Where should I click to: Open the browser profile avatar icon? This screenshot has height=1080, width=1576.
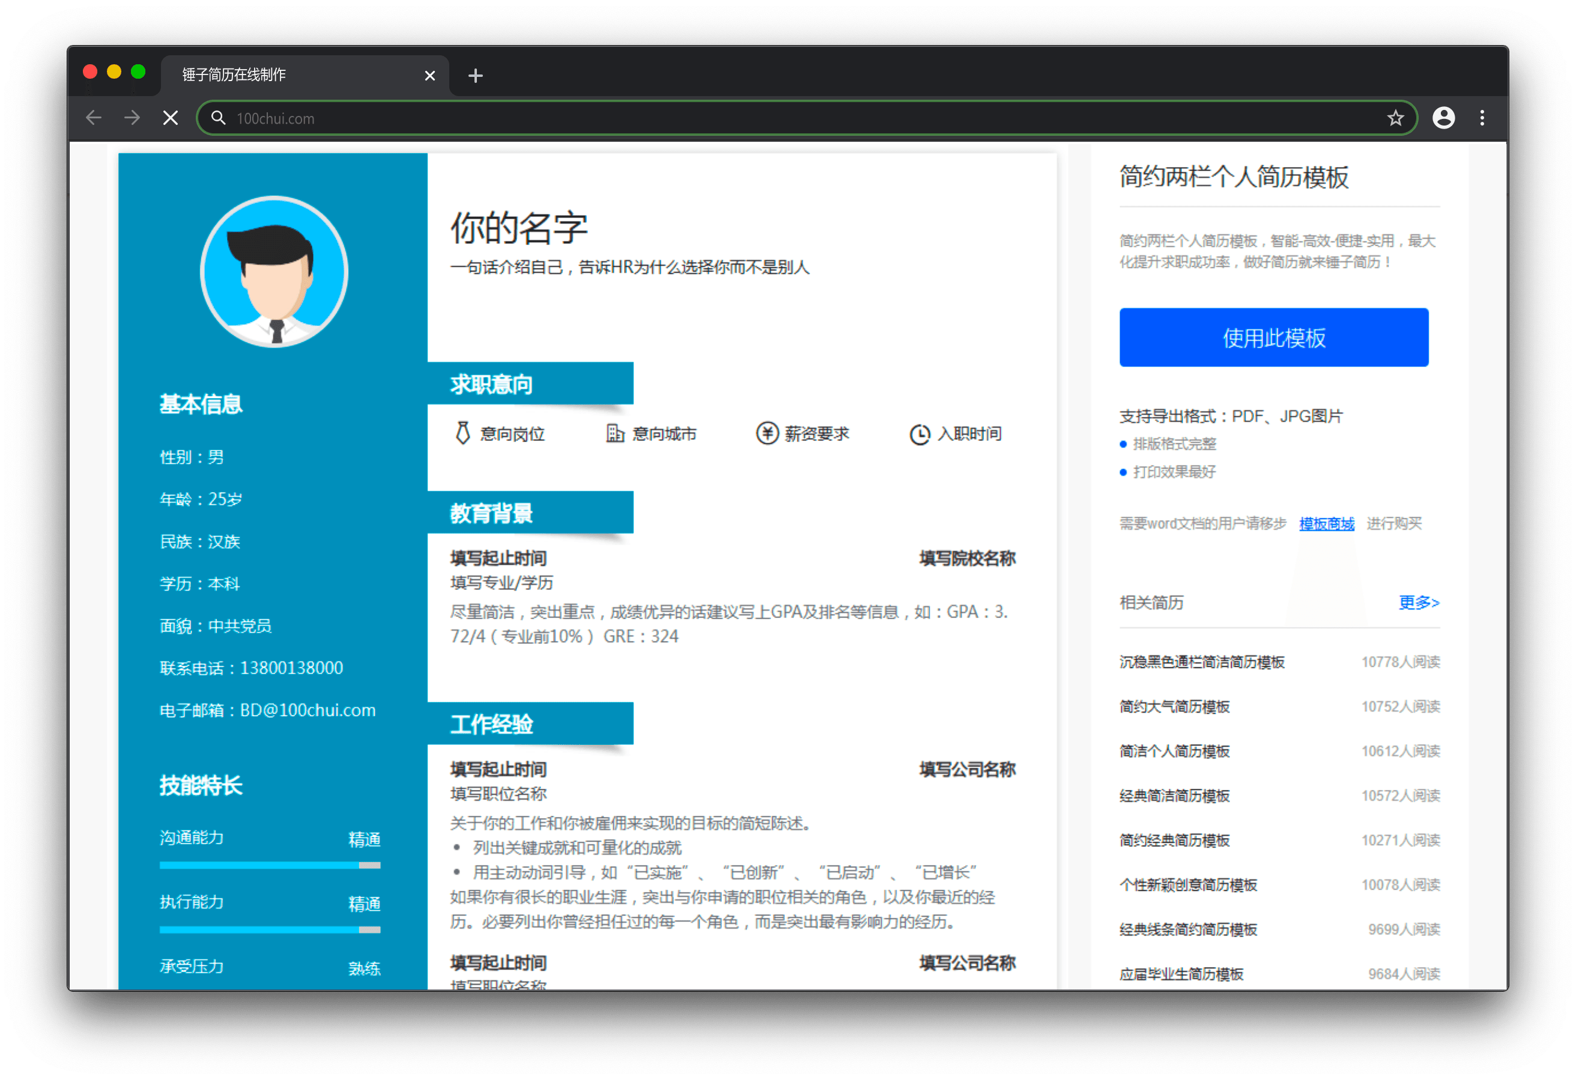(1443, 118)
